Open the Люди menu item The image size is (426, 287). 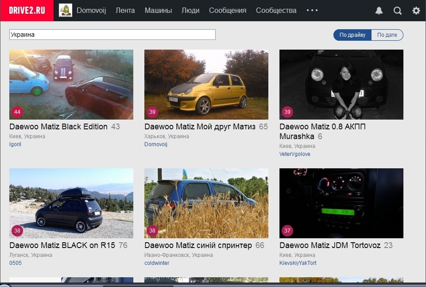[x=190, y=10]
